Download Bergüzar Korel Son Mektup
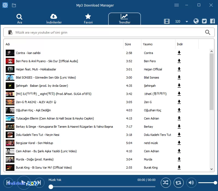 [x=179, y=143]
